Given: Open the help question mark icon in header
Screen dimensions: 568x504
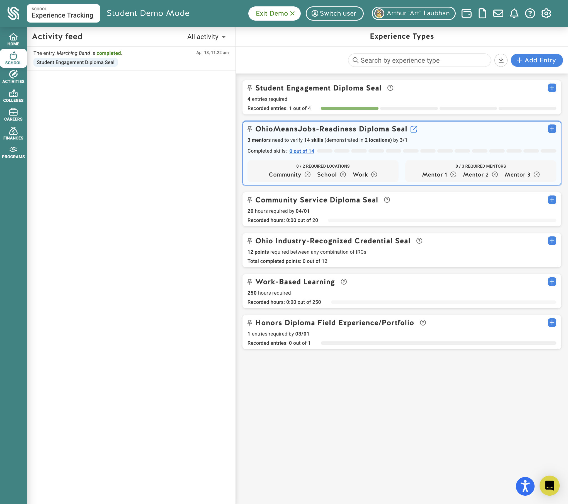Looking at the screenshot, I should click(x=530, y=13).
